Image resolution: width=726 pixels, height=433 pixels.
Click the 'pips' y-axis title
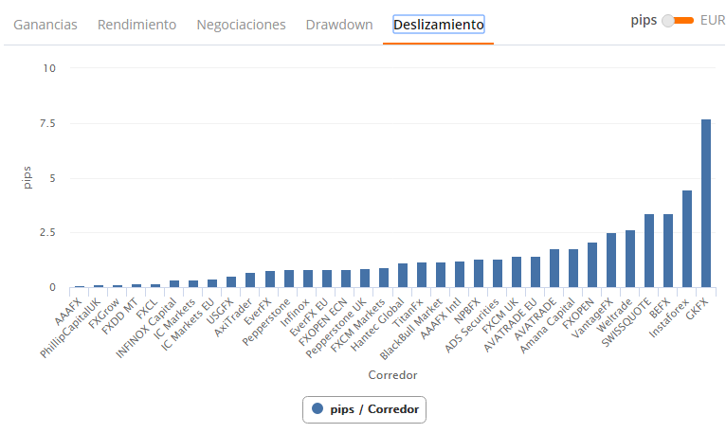tap(27, 177)
